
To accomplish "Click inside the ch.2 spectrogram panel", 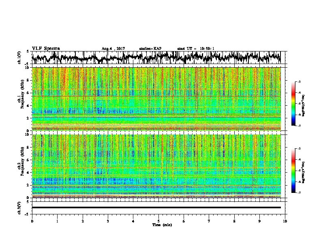I will pyautogui.click(x=156, y=166).
